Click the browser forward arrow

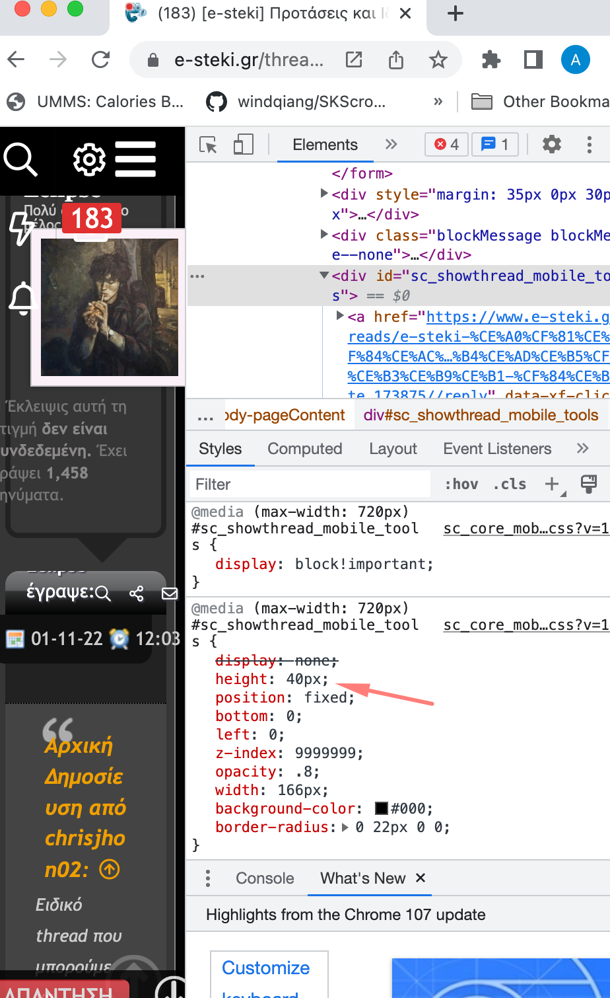(x=58, y=60)
